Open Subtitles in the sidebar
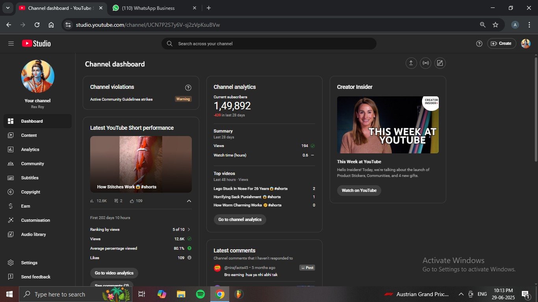 coord(37,178)
